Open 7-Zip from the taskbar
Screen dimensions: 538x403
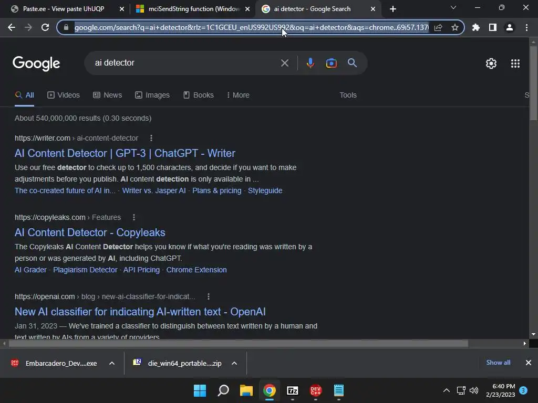click(292, 390)
